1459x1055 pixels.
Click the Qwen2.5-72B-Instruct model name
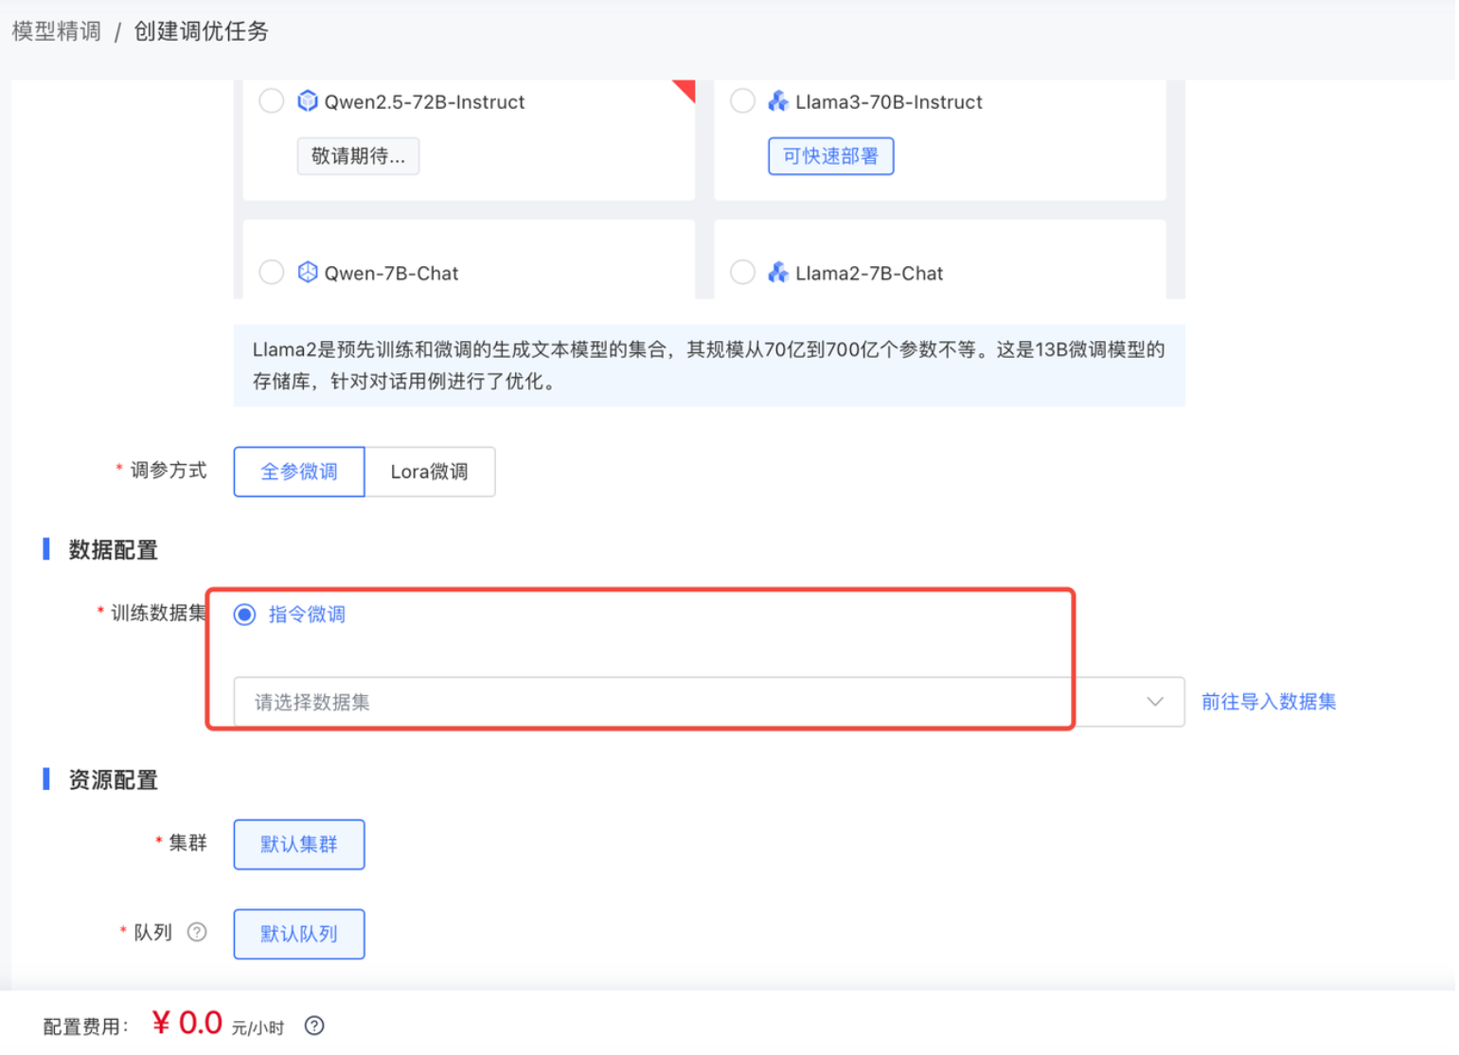click(x=424, y=102)
